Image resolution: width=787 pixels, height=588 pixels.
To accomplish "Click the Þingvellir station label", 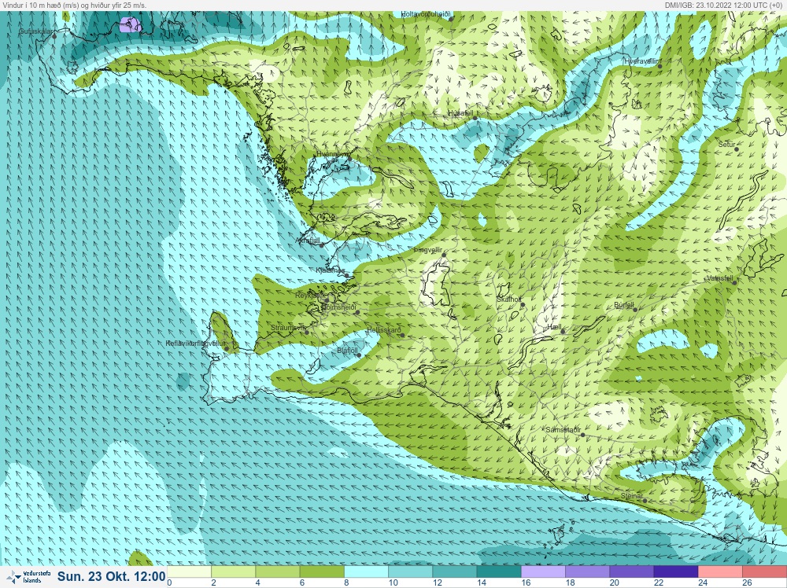I will 427,250.
